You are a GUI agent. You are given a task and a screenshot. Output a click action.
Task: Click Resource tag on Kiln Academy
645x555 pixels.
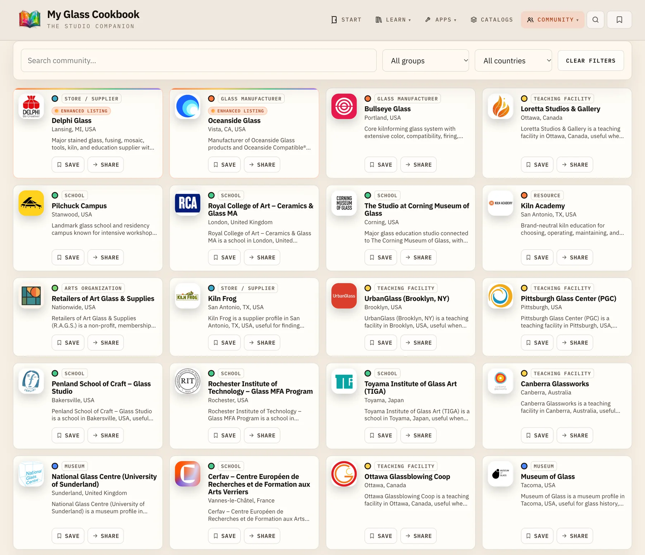click(547, 196)
